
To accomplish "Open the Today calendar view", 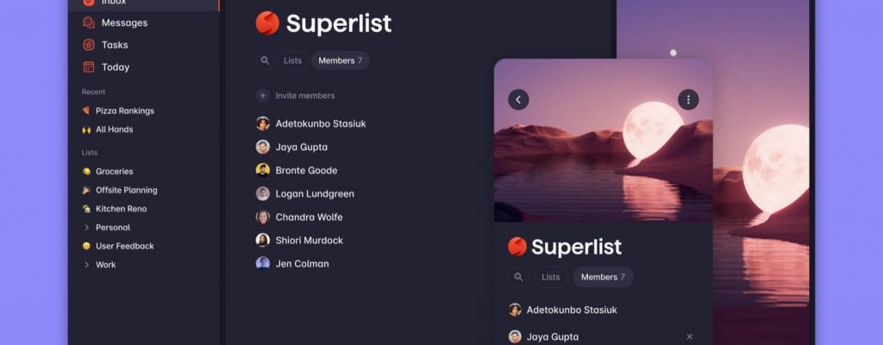I will click(106, 67).
